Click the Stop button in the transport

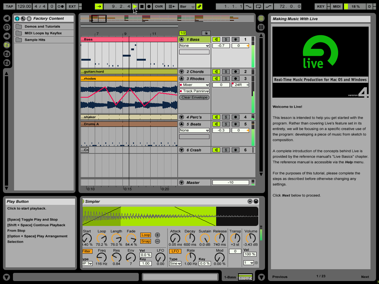tap(142, 7)
